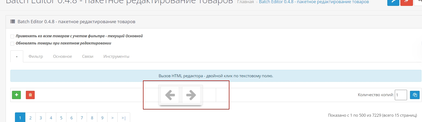Click the Batch Editor breadcrumb link
The height and width of the screenshot is (122, 422).
(x=314, y=2)
